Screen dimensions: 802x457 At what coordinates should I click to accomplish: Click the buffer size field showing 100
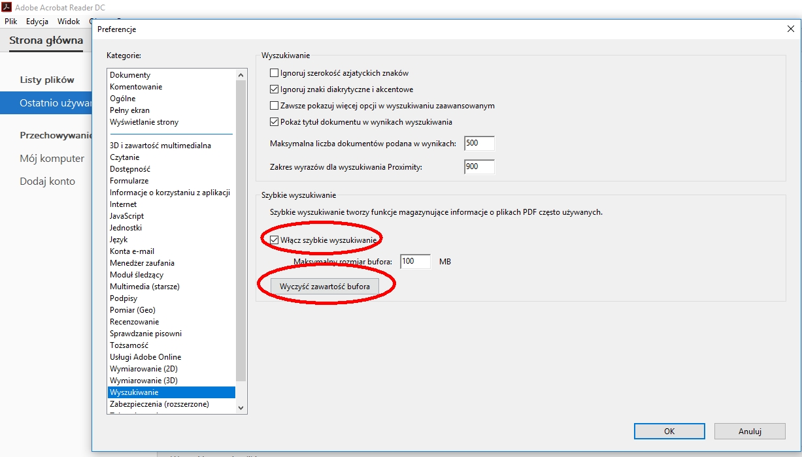click(x=416, y=262)
